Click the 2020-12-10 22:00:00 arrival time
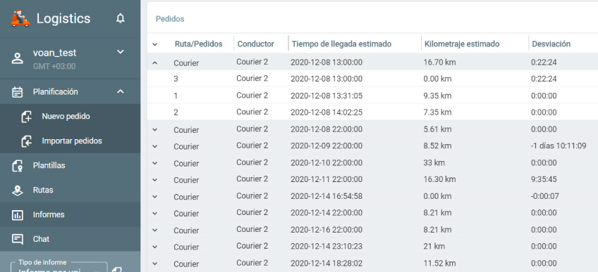 327,162
